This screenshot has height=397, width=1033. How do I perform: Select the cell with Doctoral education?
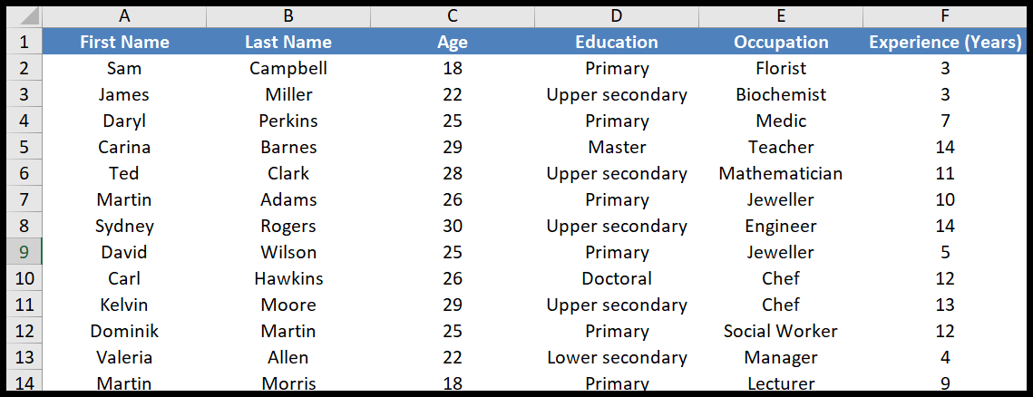point(617,278)
